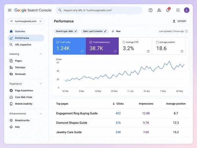Click the Clicks sort arrow icon
197x148 pixels.
[114, 104]
